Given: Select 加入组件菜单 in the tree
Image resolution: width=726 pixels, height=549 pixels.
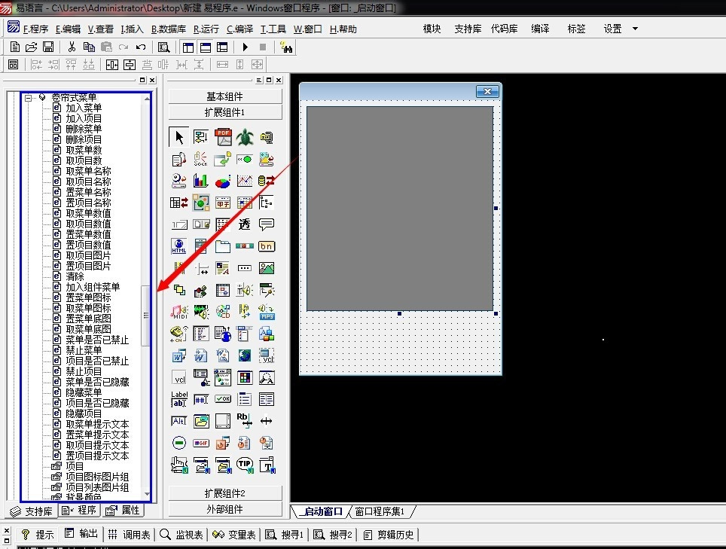Looking at the screenshot, I should [x=93, y=287].
